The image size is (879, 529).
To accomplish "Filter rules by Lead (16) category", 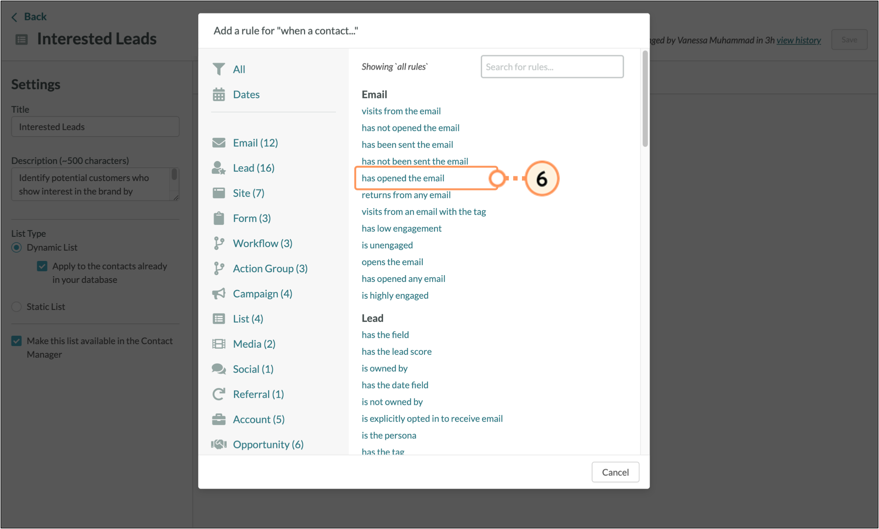I will (x=253, y=168).
